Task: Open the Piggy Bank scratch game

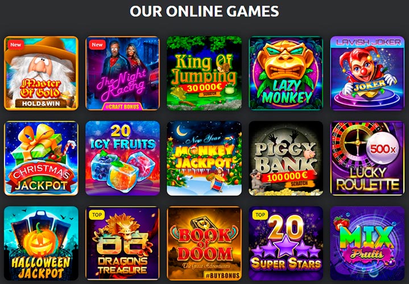Action: pyautogui.click(x=286, y=158)
